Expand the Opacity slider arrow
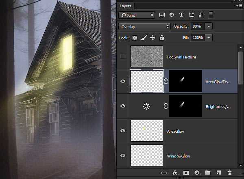244x179 pixels. (x=209, y=26)
